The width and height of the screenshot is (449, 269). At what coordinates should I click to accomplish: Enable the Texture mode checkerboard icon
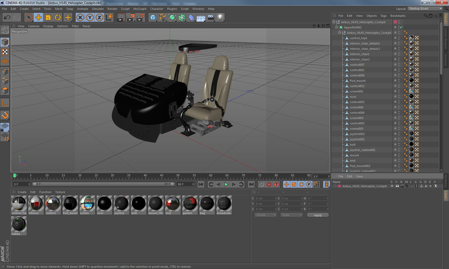[x=5, y=52]
